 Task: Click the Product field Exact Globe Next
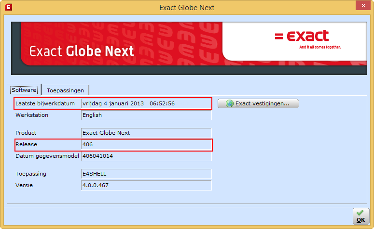pos(146,133)
